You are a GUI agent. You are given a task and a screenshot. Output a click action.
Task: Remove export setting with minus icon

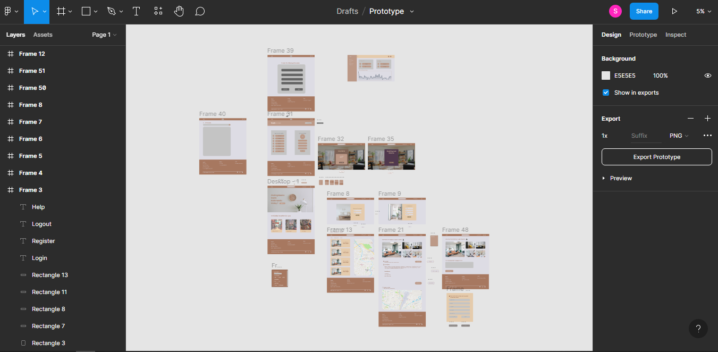pyautogui.click(x=690, y=119)
